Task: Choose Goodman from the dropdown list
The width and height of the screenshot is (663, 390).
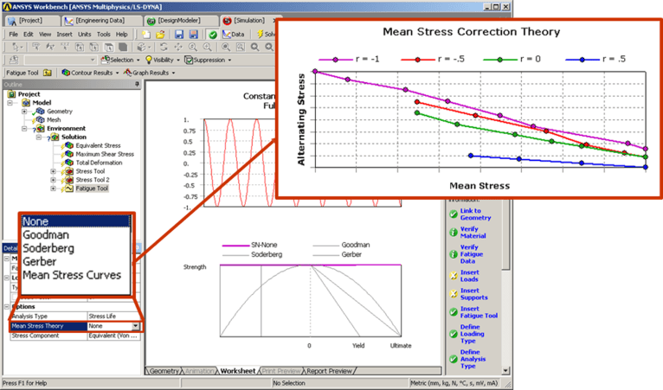Action: (46, 235)
